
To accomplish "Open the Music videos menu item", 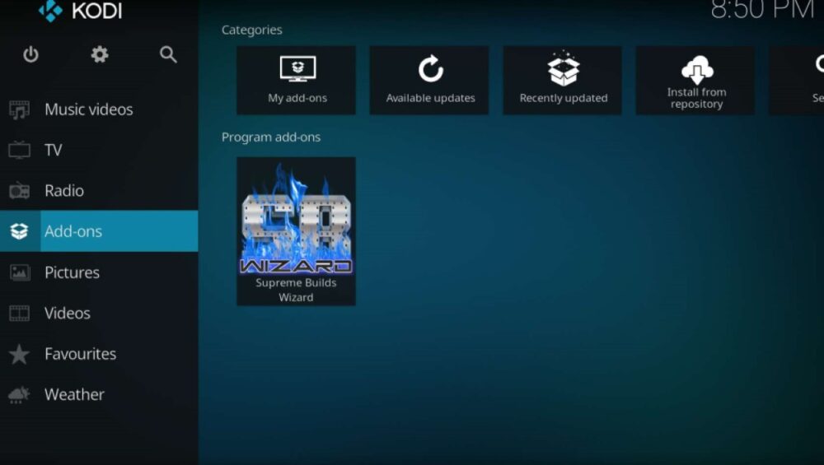I will [x=99, y=109].
